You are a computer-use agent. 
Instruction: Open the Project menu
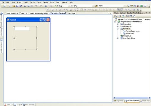(x=20, y=2)
